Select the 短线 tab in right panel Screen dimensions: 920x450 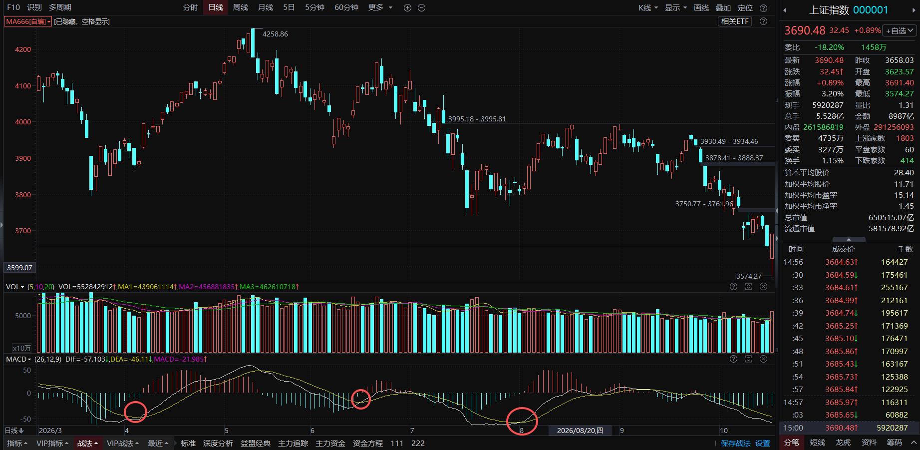(817, 442)
